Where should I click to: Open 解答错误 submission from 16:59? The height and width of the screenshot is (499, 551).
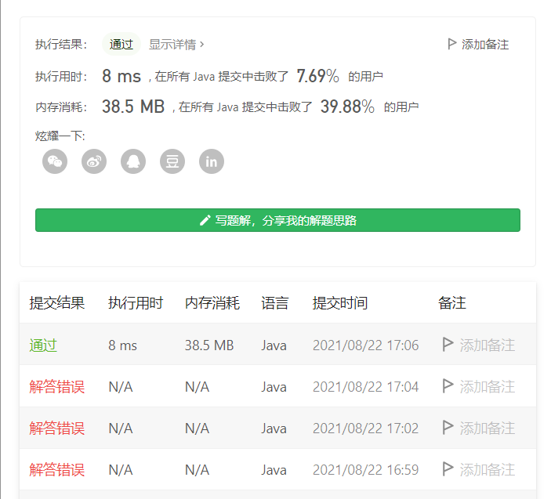(x=57, y=470)
